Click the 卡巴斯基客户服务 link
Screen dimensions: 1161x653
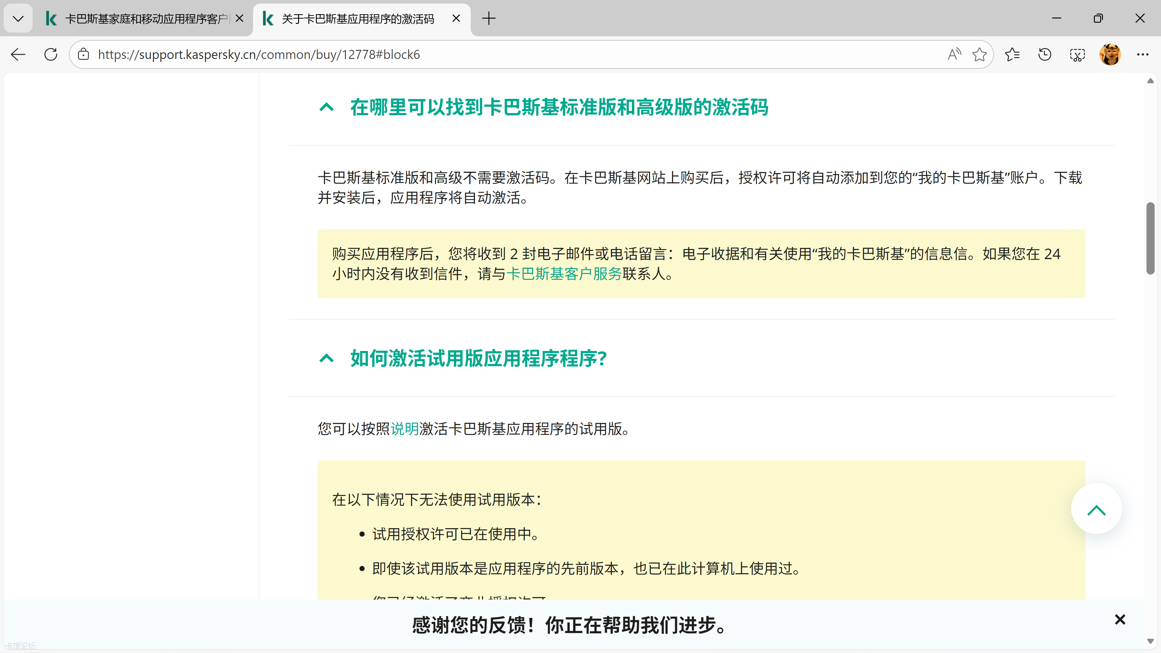point(564,274)
